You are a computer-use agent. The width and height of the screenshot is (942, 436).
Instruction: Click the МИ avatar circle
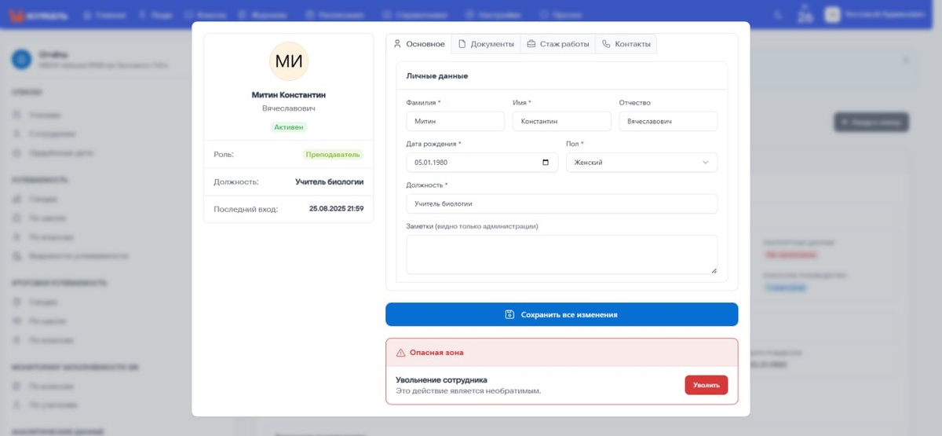(289, 61)
